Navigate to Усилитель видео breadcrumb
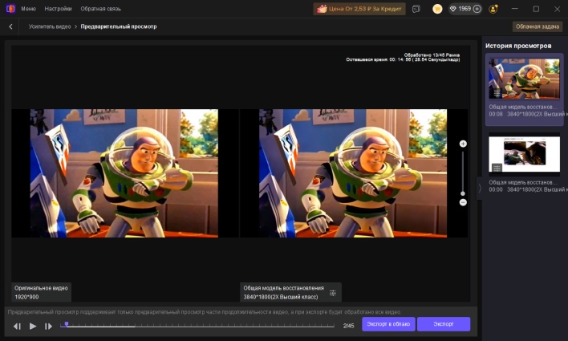Screen dimensions: 568x341 pos(50,26)
